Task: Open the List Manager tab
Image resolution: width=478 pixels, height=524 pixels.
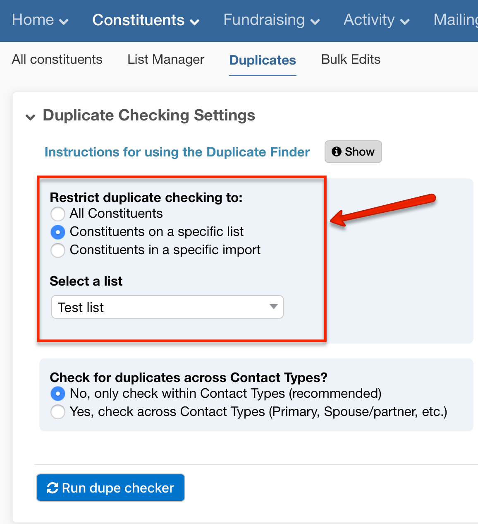Action: 165,60
